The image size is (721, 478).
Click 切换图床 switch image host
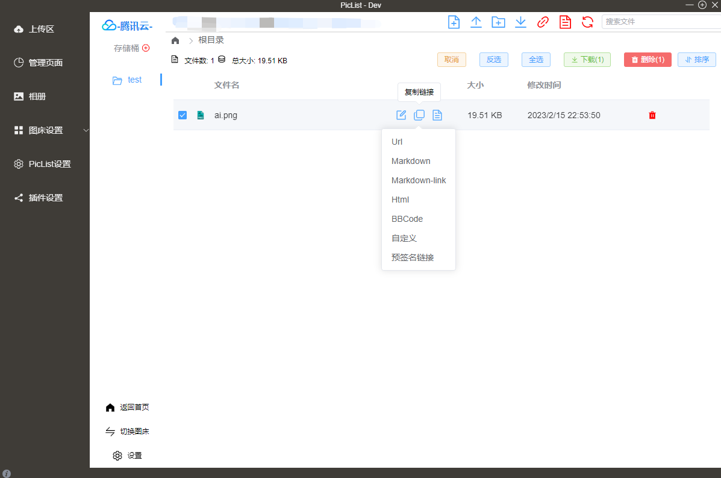point(127,432)
